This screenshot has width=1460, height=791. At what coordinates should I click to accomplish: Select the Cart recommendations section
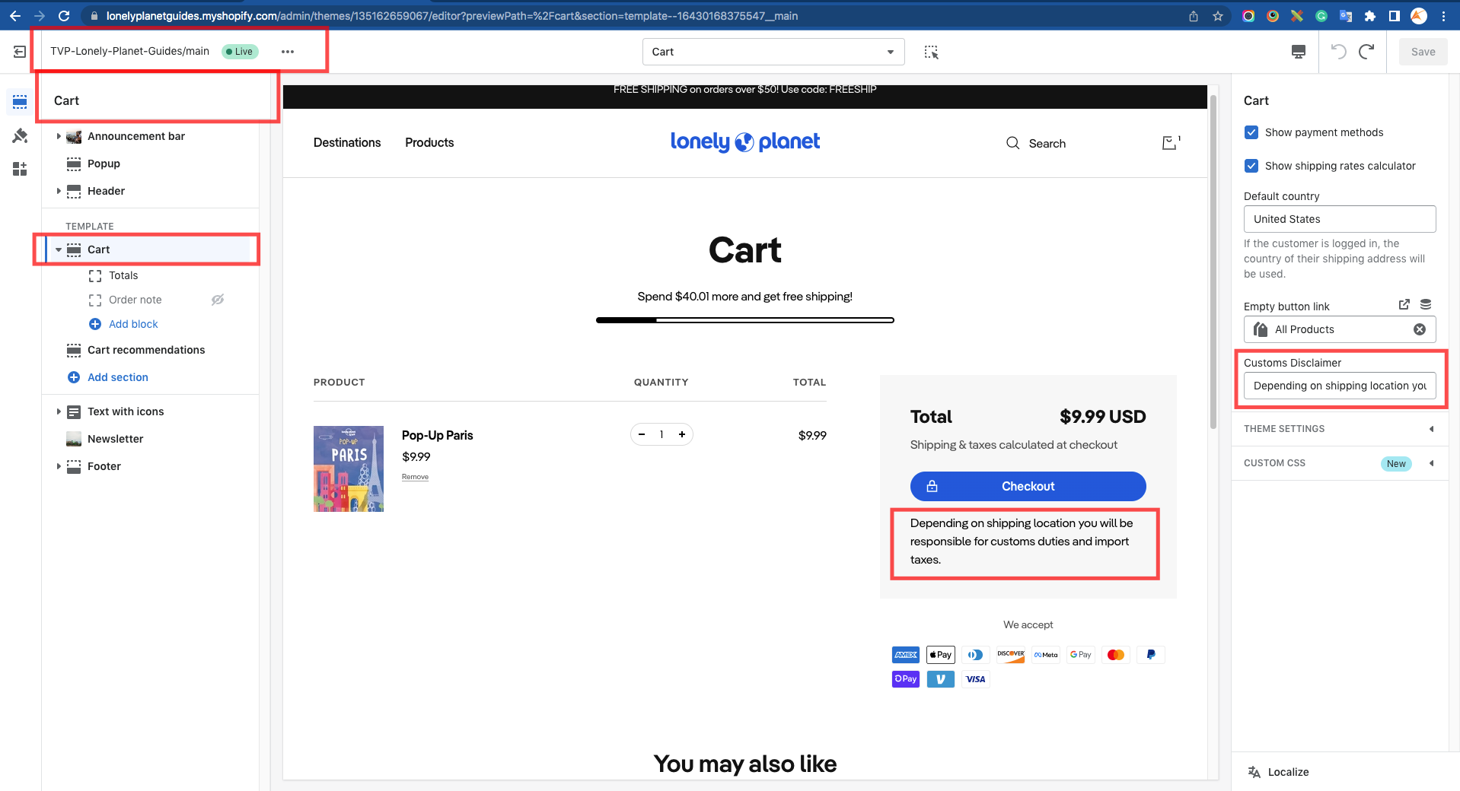[x=146, y=350]
